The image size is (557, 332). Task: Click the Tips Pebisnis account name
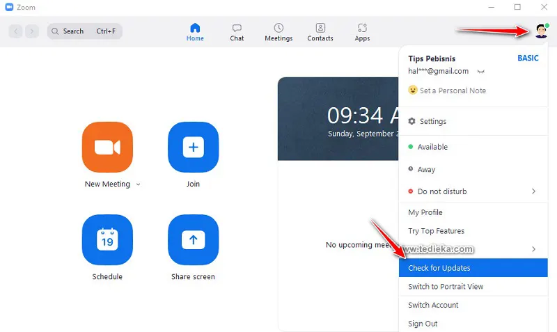tap(432, 58)
